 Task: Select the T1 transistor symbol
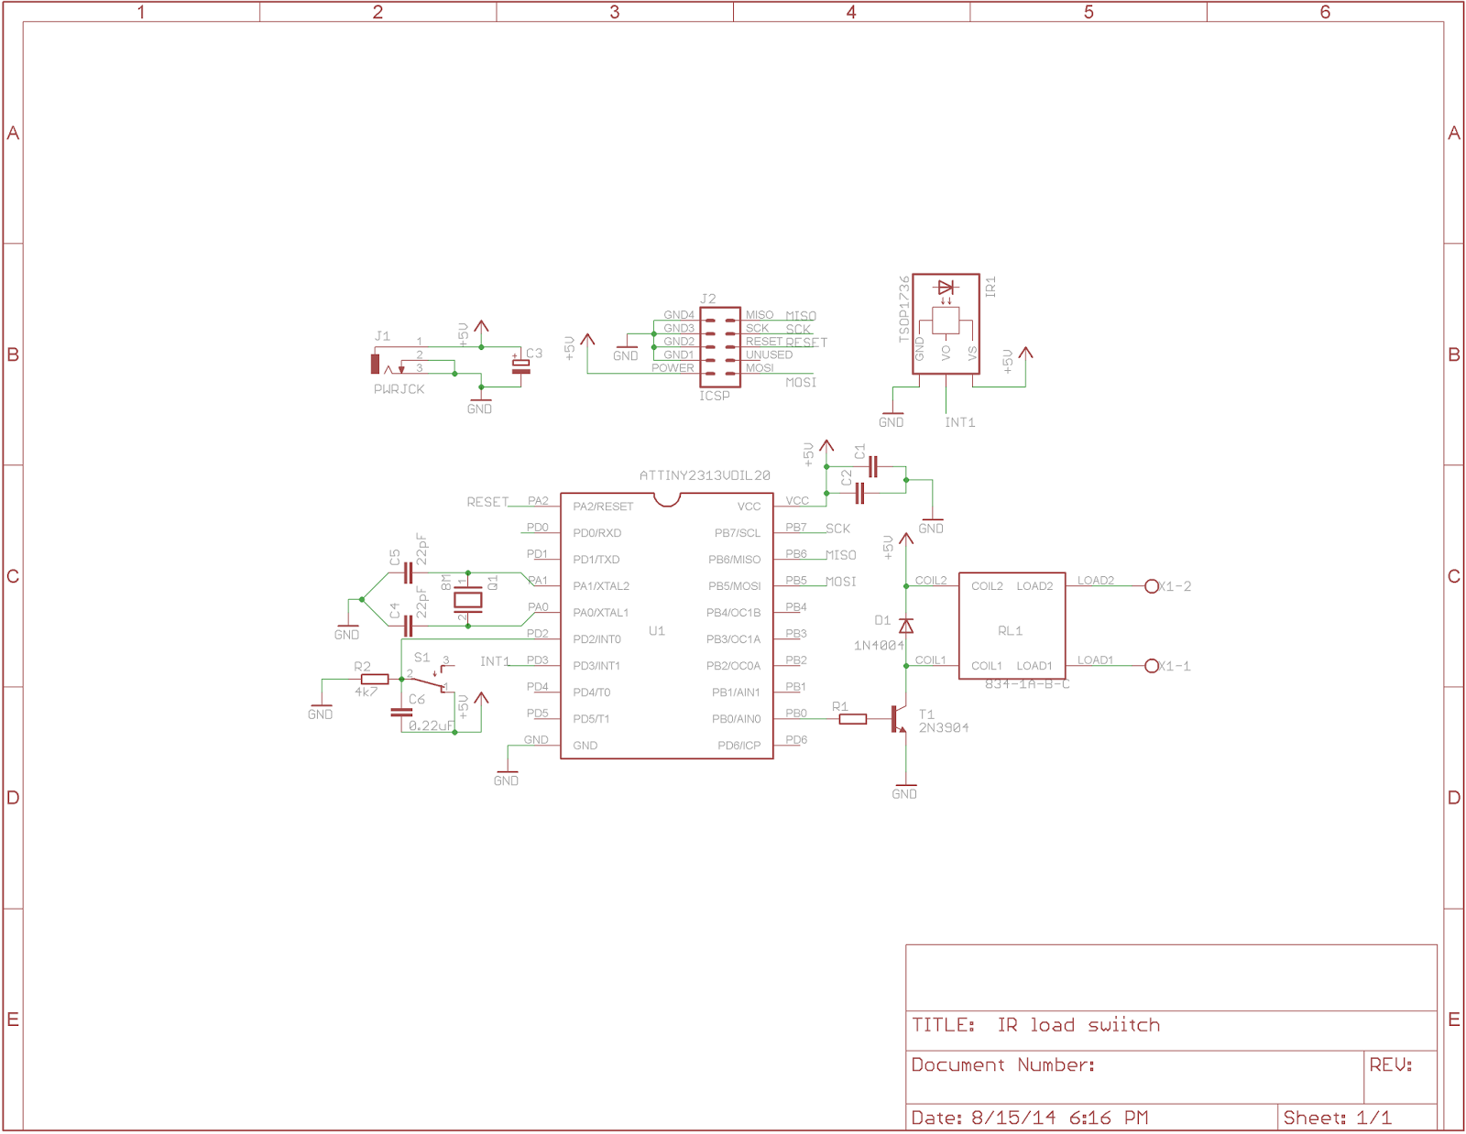899,719
